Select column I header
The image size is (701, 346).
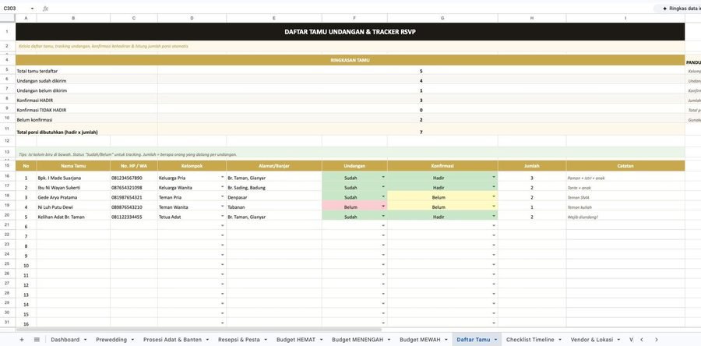pyautogui.click(x=625, y=18)
